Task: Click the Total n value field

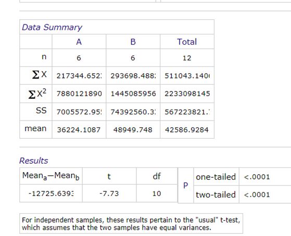Action: tap(187, 58)
